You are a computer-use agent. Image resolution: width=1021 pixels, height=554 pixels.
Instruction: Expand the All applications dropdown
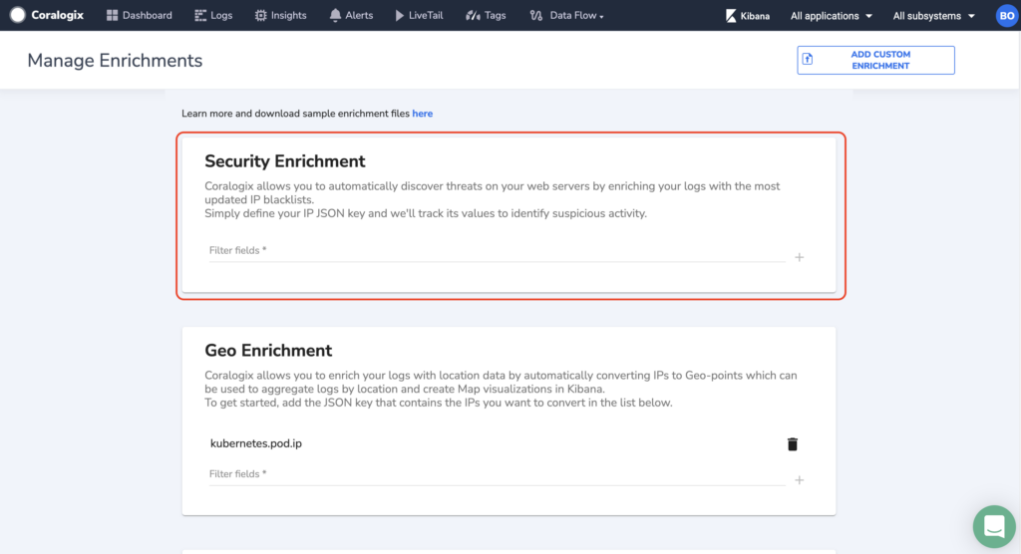tap(831, 16)
